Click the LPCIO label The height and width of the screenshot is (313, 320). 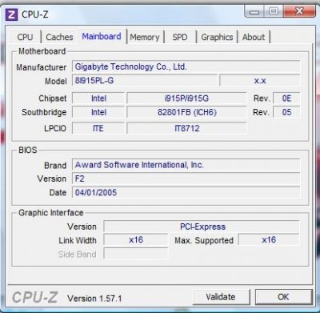click(x=55, y=128)
